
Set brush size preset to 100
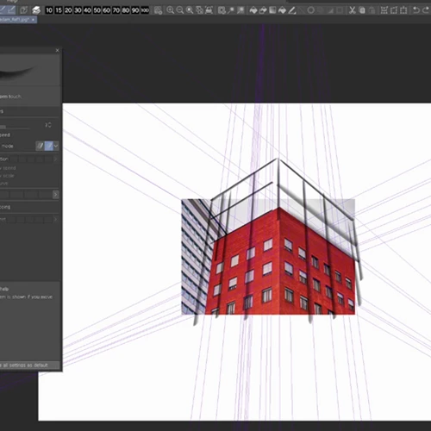[x=145, y=10]
